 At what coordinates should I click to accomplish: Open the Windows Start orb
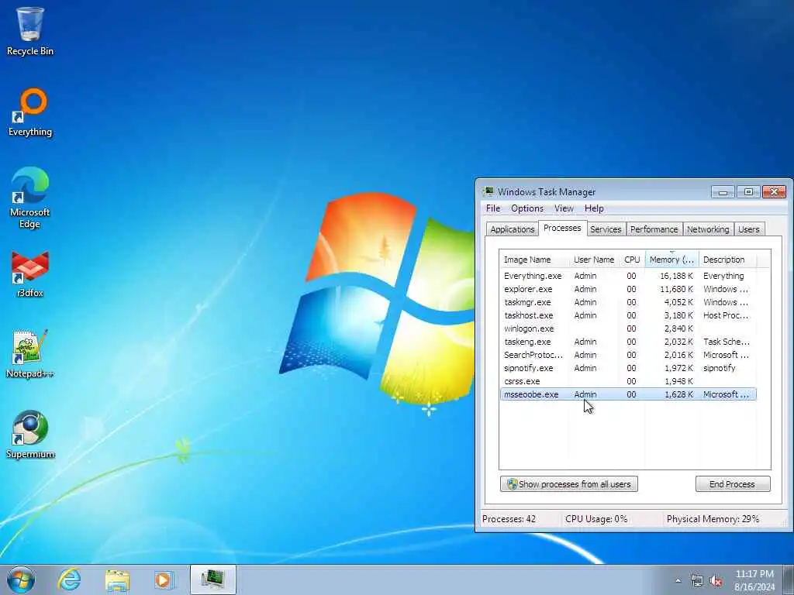pyautogui.click(x=21, y=580)
